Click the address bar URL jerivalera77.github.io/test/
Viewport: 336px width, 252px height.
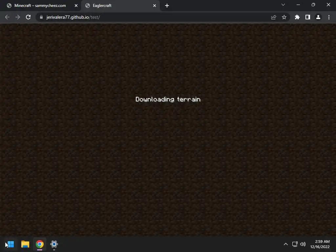(73, 17)
